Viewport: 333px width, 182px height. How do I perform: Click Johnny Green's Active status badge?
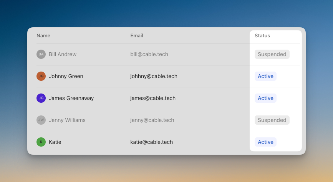265,76
